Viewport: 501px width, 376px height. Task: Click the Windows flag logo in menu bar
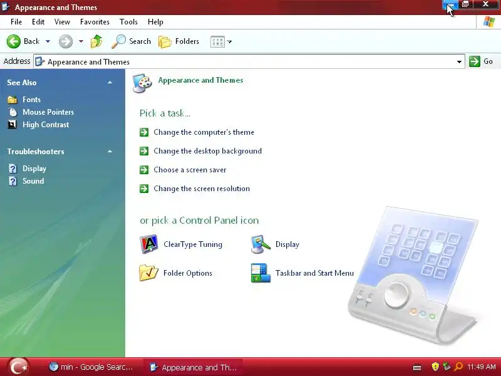[x=489, y=22]
